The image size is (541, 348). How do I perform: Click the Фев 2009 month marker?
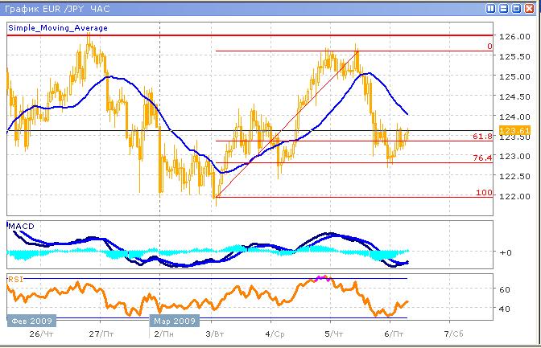coord(28,319)
